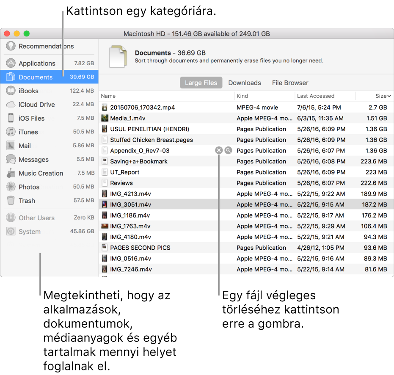Delete Appendix_O_Rev7-03 with the X button
Image resolution: width=394 pixels, height=375 pixels.
pos(219,151)
